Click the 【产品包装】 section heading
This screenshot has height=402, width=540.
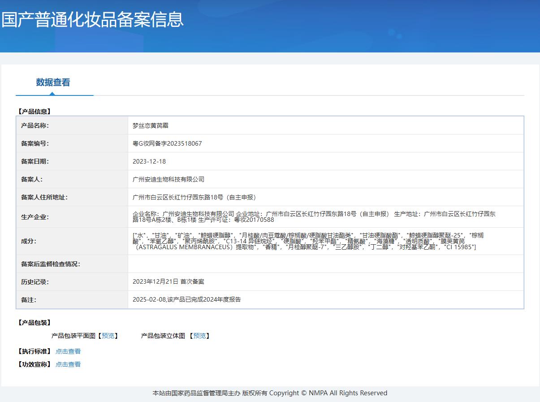coord(35,323)
